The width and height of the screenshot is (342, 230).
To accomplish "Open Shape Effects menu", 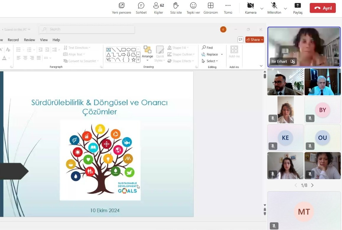I will [x=181, y=61].
